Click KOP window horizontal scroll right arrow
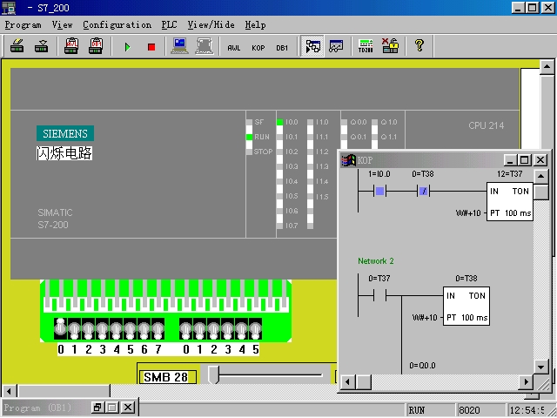 pyautogui.click(x=526, y=382)
